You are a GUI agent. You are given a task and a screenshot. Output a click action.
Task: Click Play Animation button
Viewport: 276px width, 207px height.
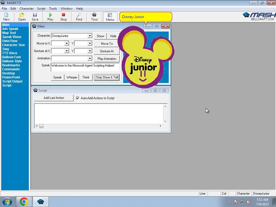pyautogui.click(x=107, y=58)
